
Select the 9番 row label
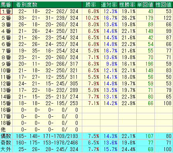[x=6, y=64]
